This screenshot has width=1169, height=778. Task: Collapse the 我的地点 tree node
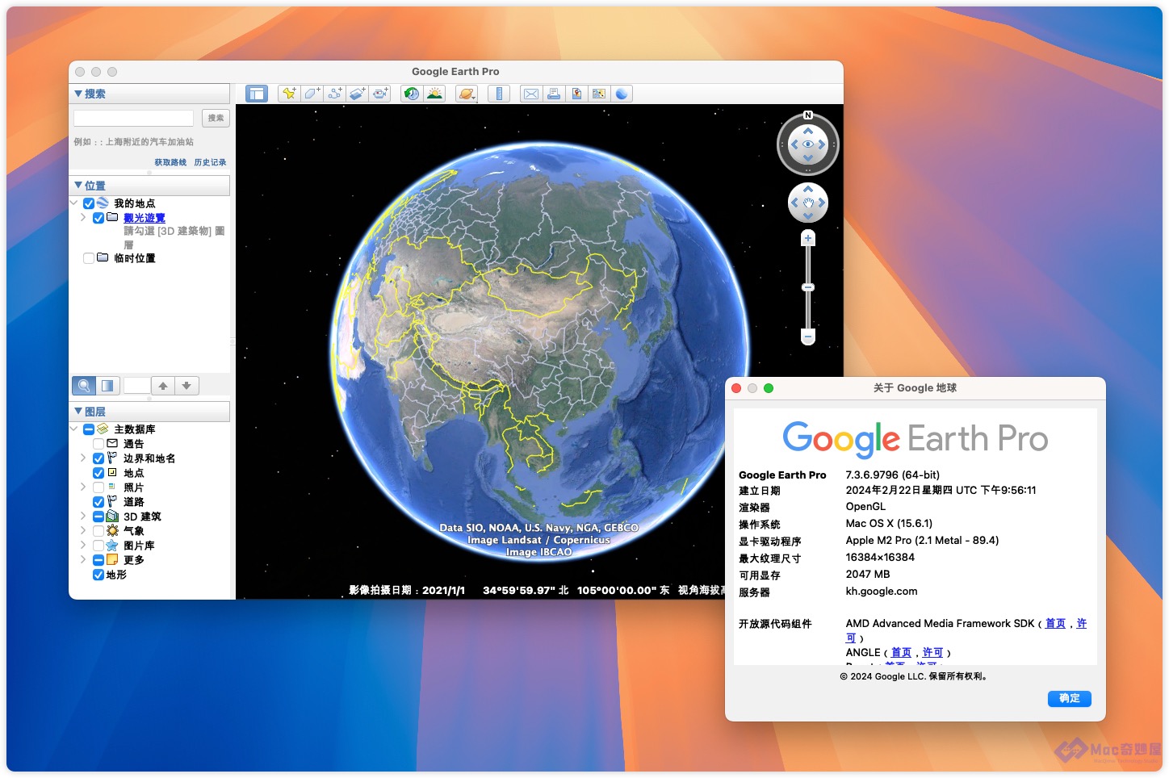click(74, 203)
